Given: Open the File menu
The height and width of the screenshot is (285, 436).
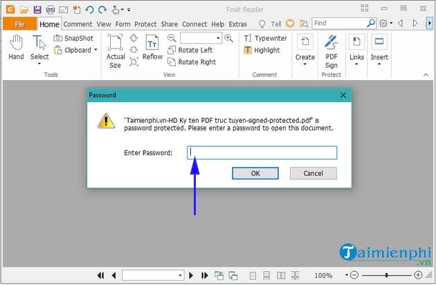Looking at the screenshot, I should pyautogui.click(x=20, y=24).
